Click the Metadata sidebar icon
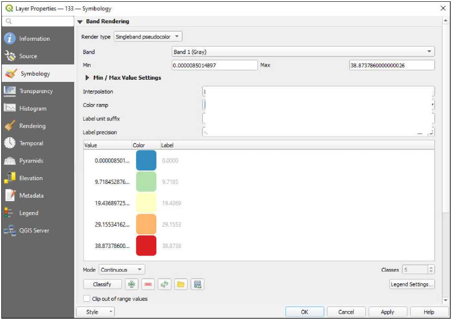452x320 pixels. tap(10, 196)
